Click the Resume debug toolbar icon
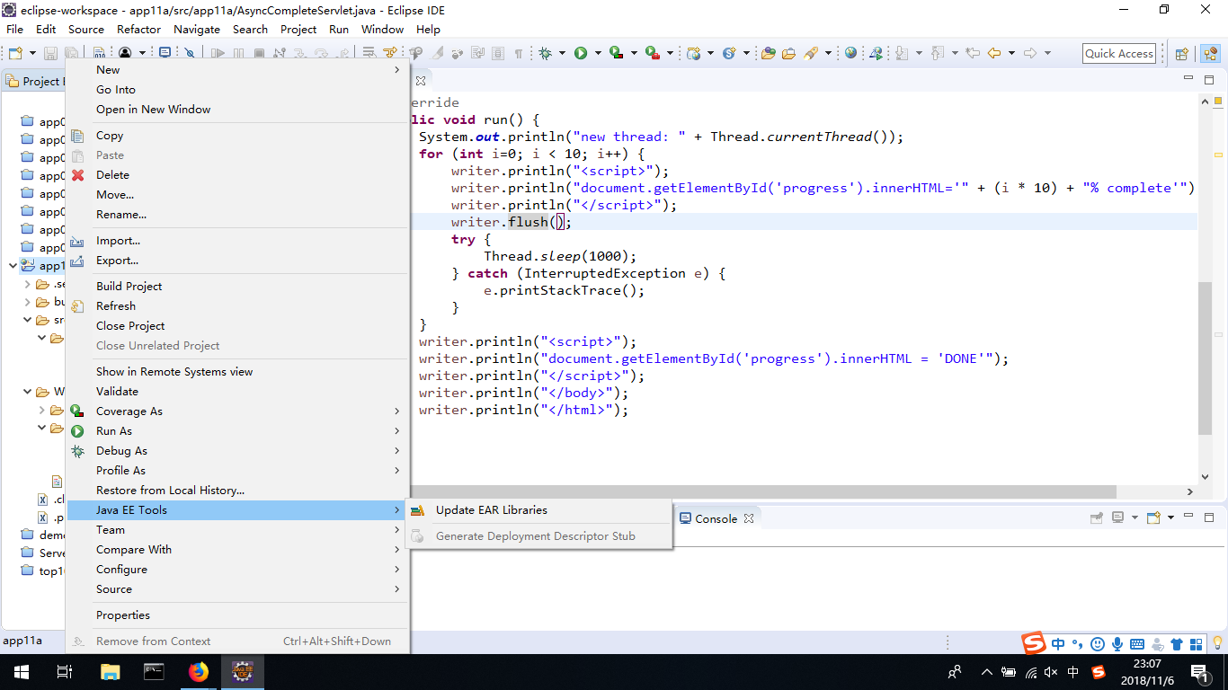This screenshot has width=1228, height=690. [218, 53]
